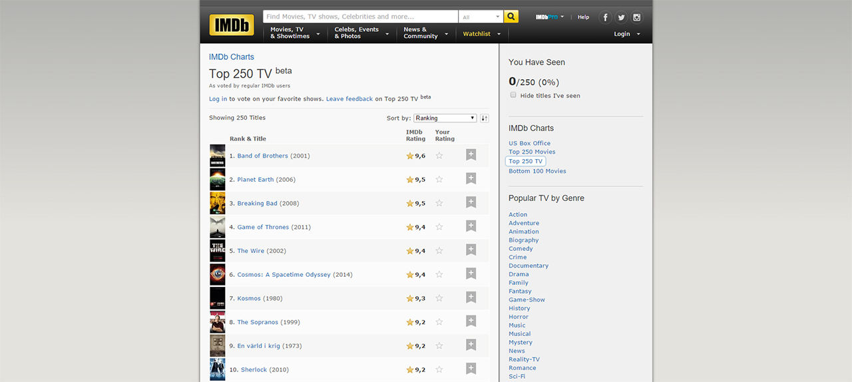Click the IMDb logo

[232, 25]
